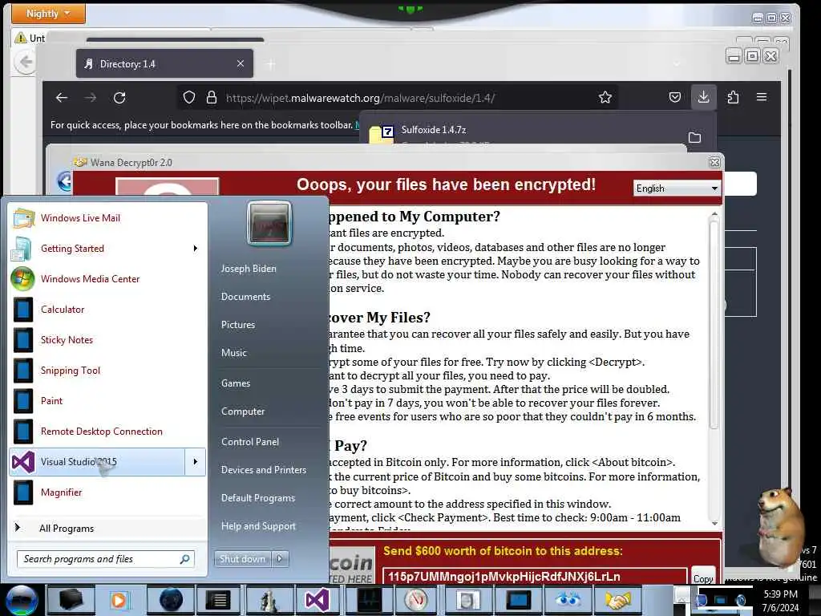Open Games from Start menu
821x616 pixels.
click(236, 383)
